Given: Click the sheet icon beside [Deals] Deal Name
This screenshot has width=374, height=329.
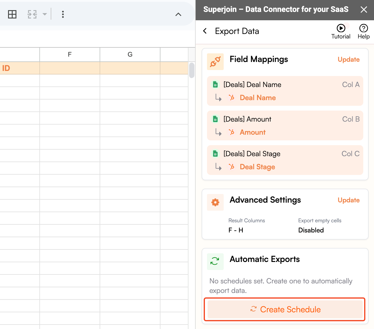Looking at the screenshot, I should [215, 85].
